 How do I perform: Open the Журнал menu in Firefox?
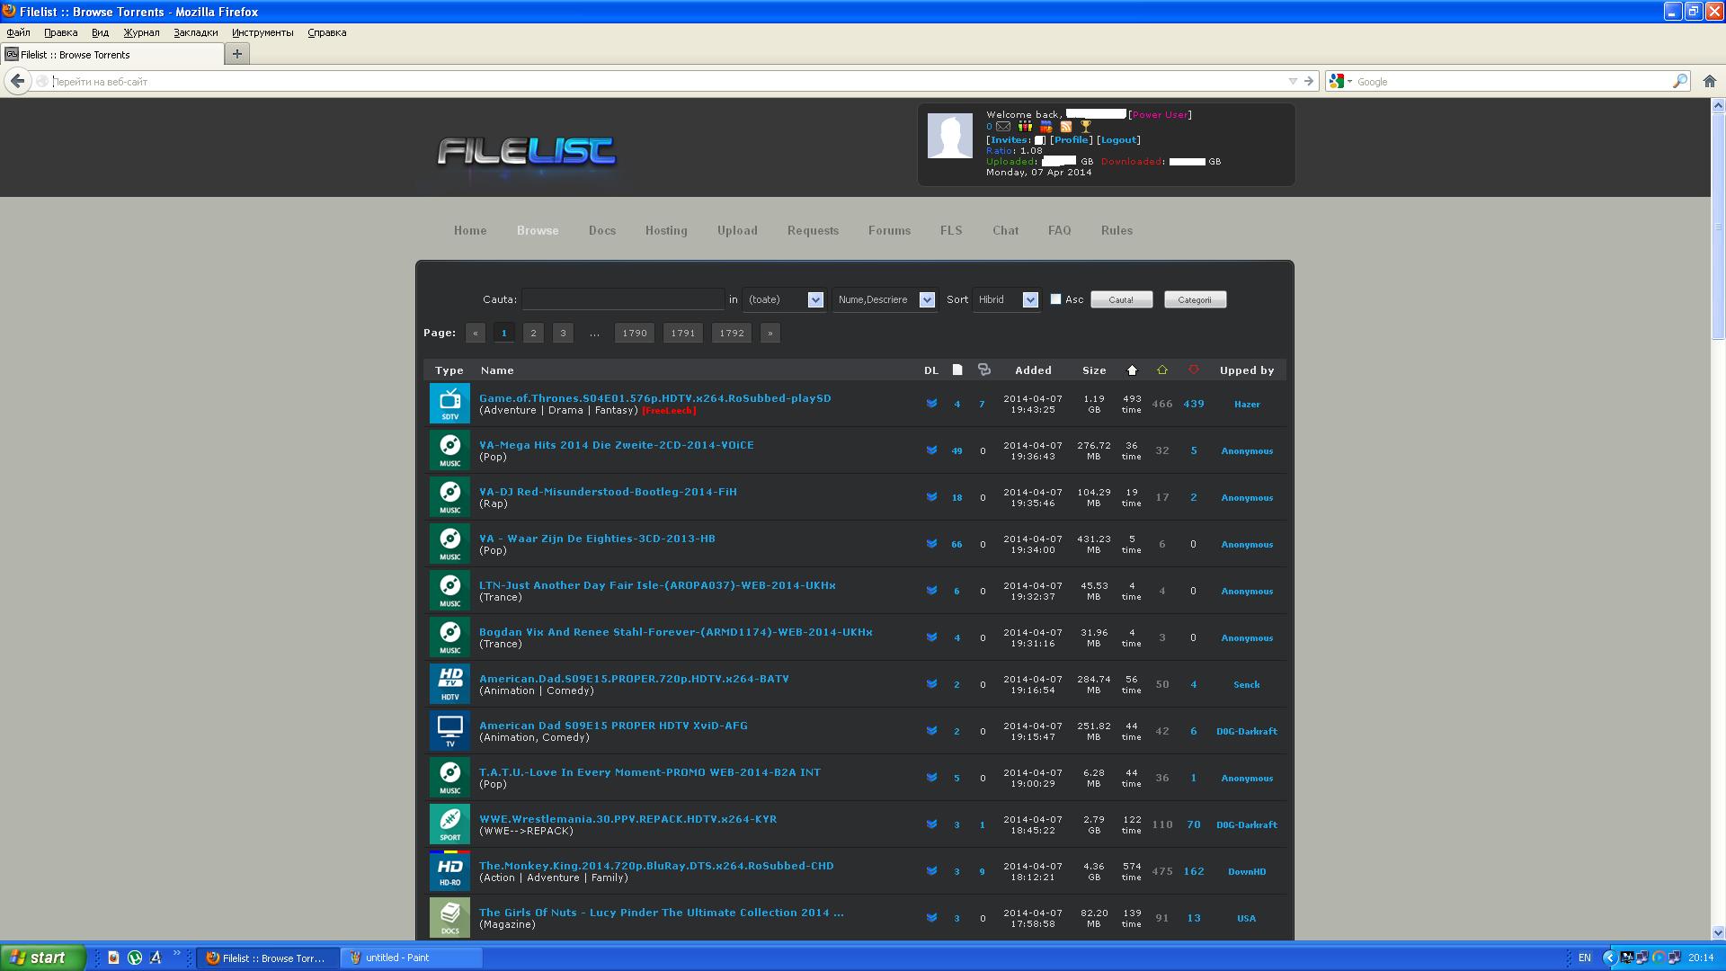pos(141,32)
